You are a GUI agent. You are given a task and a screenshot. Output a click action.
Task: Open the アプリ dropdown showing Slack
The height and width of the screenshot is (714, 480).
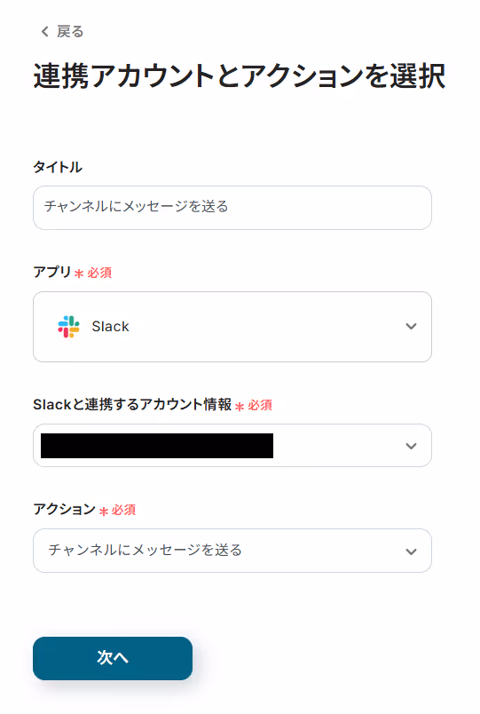pos(232,327)
